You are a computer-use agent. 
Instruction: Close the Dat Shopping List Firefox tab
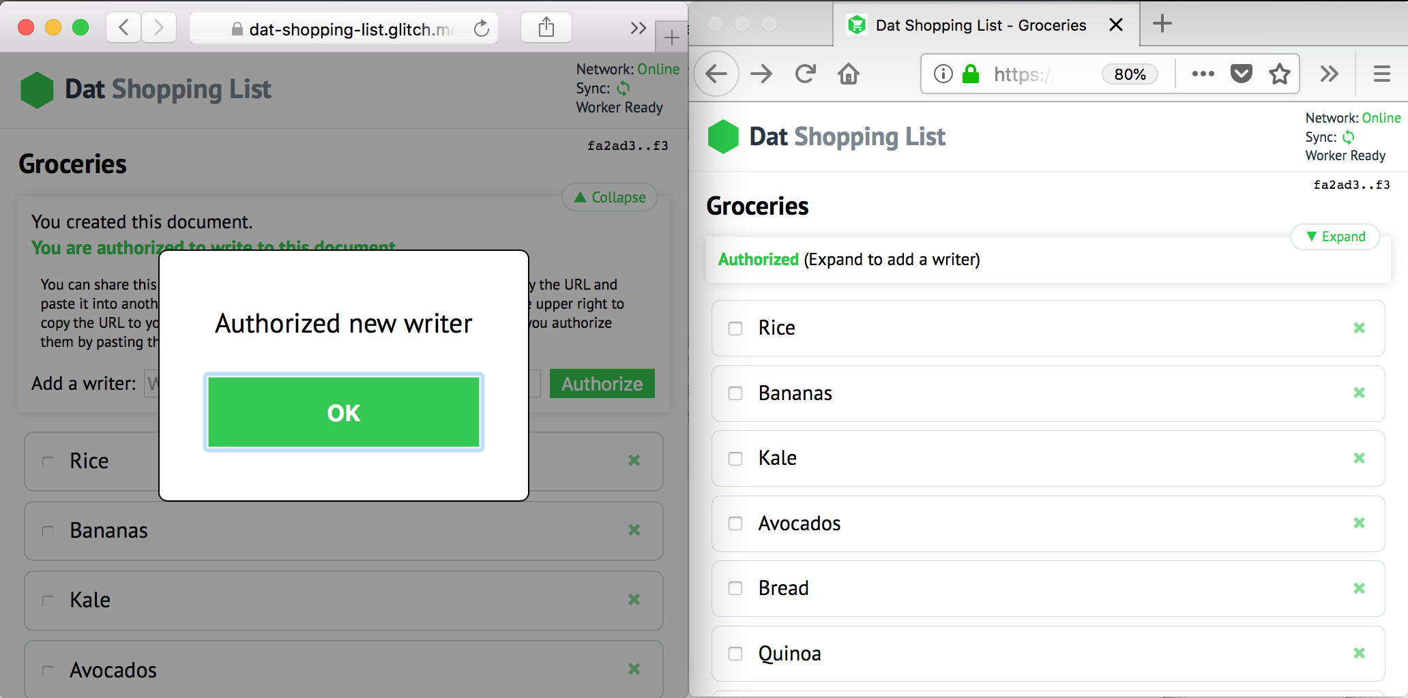pyautogui.click(x=1116, y=25)
